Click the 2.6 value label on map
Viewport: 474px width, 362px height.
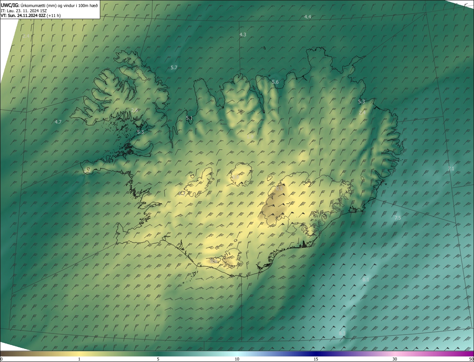tap(134, 110)
